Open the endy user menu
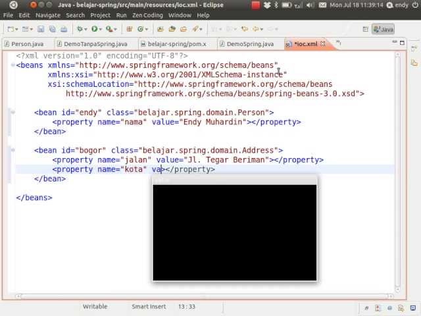Screen dimensions: 421x316 397,5
